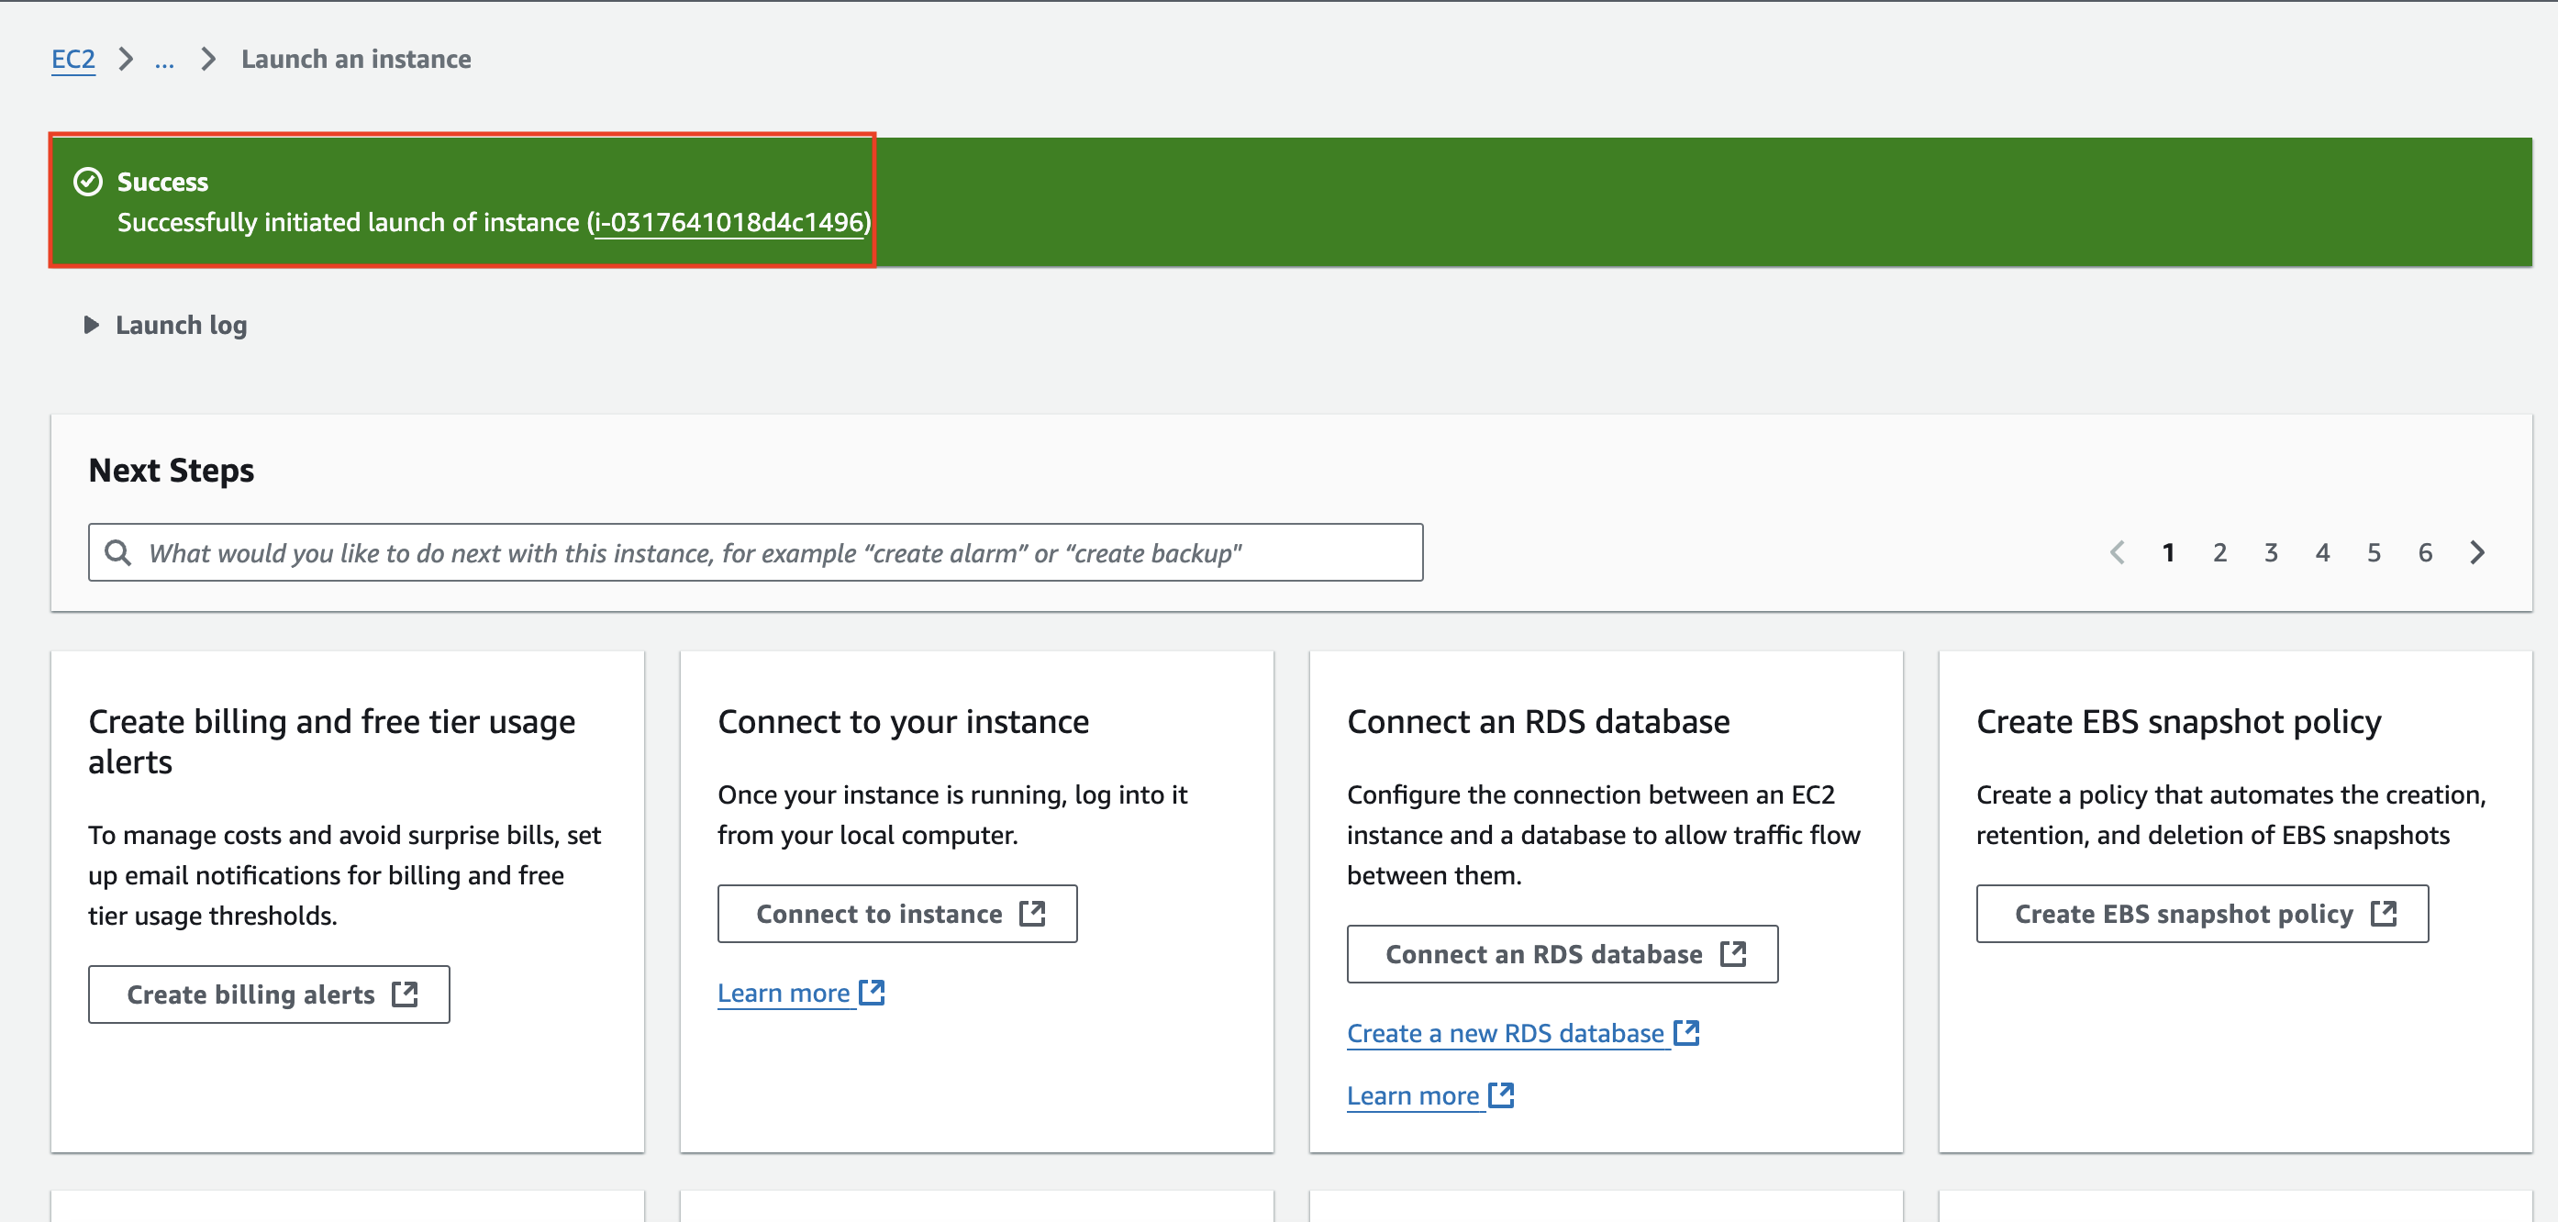
Task: Focus the Next Steps search field
Action: (755, 553)
